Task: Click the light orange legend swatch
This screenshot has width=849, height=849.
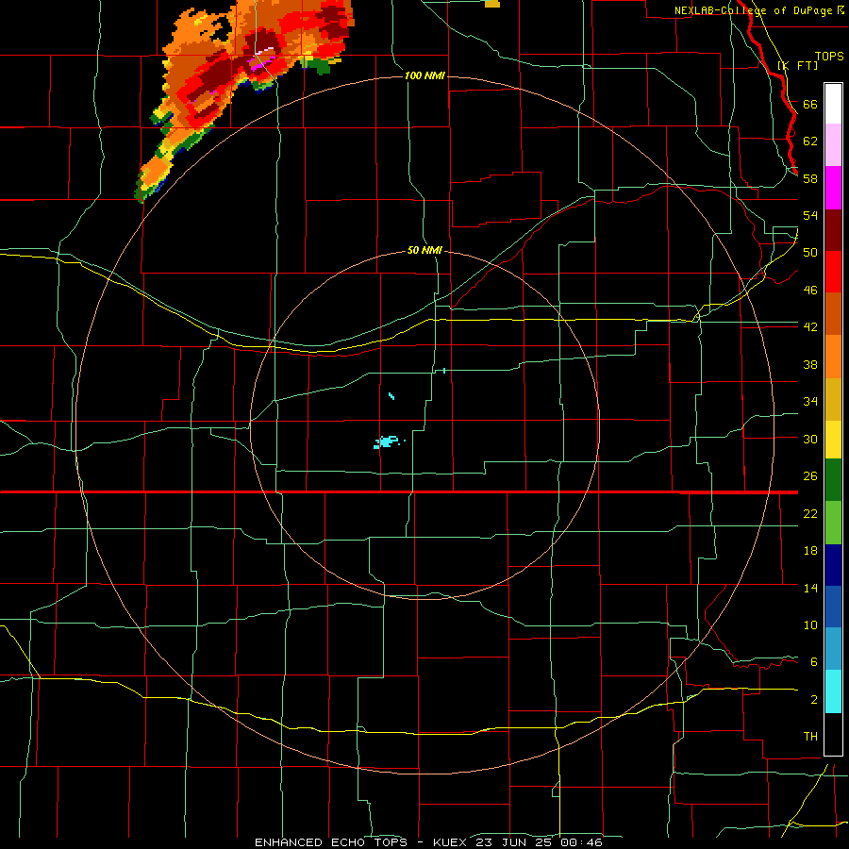Action: coord(833,357)
